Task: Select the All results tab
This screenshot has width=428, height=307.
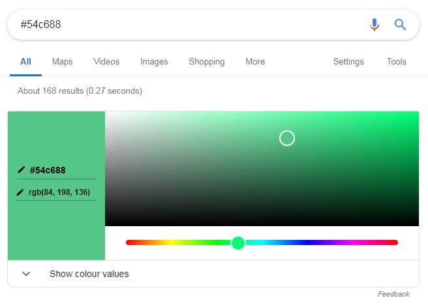Action: click(x=25, y=62)
